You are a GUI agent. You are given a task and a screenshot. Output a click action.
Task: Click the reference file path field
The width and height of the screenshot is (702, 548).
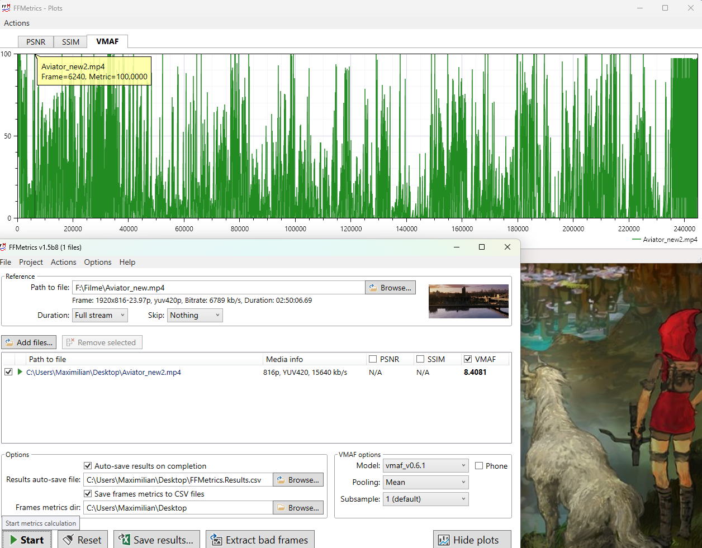pos(219,288)
